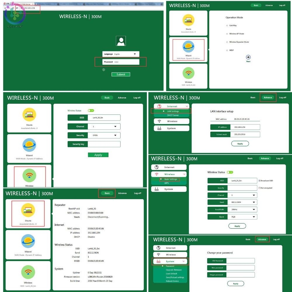Click the globe icon beside expanded Internet menu

tap(159, 106)
